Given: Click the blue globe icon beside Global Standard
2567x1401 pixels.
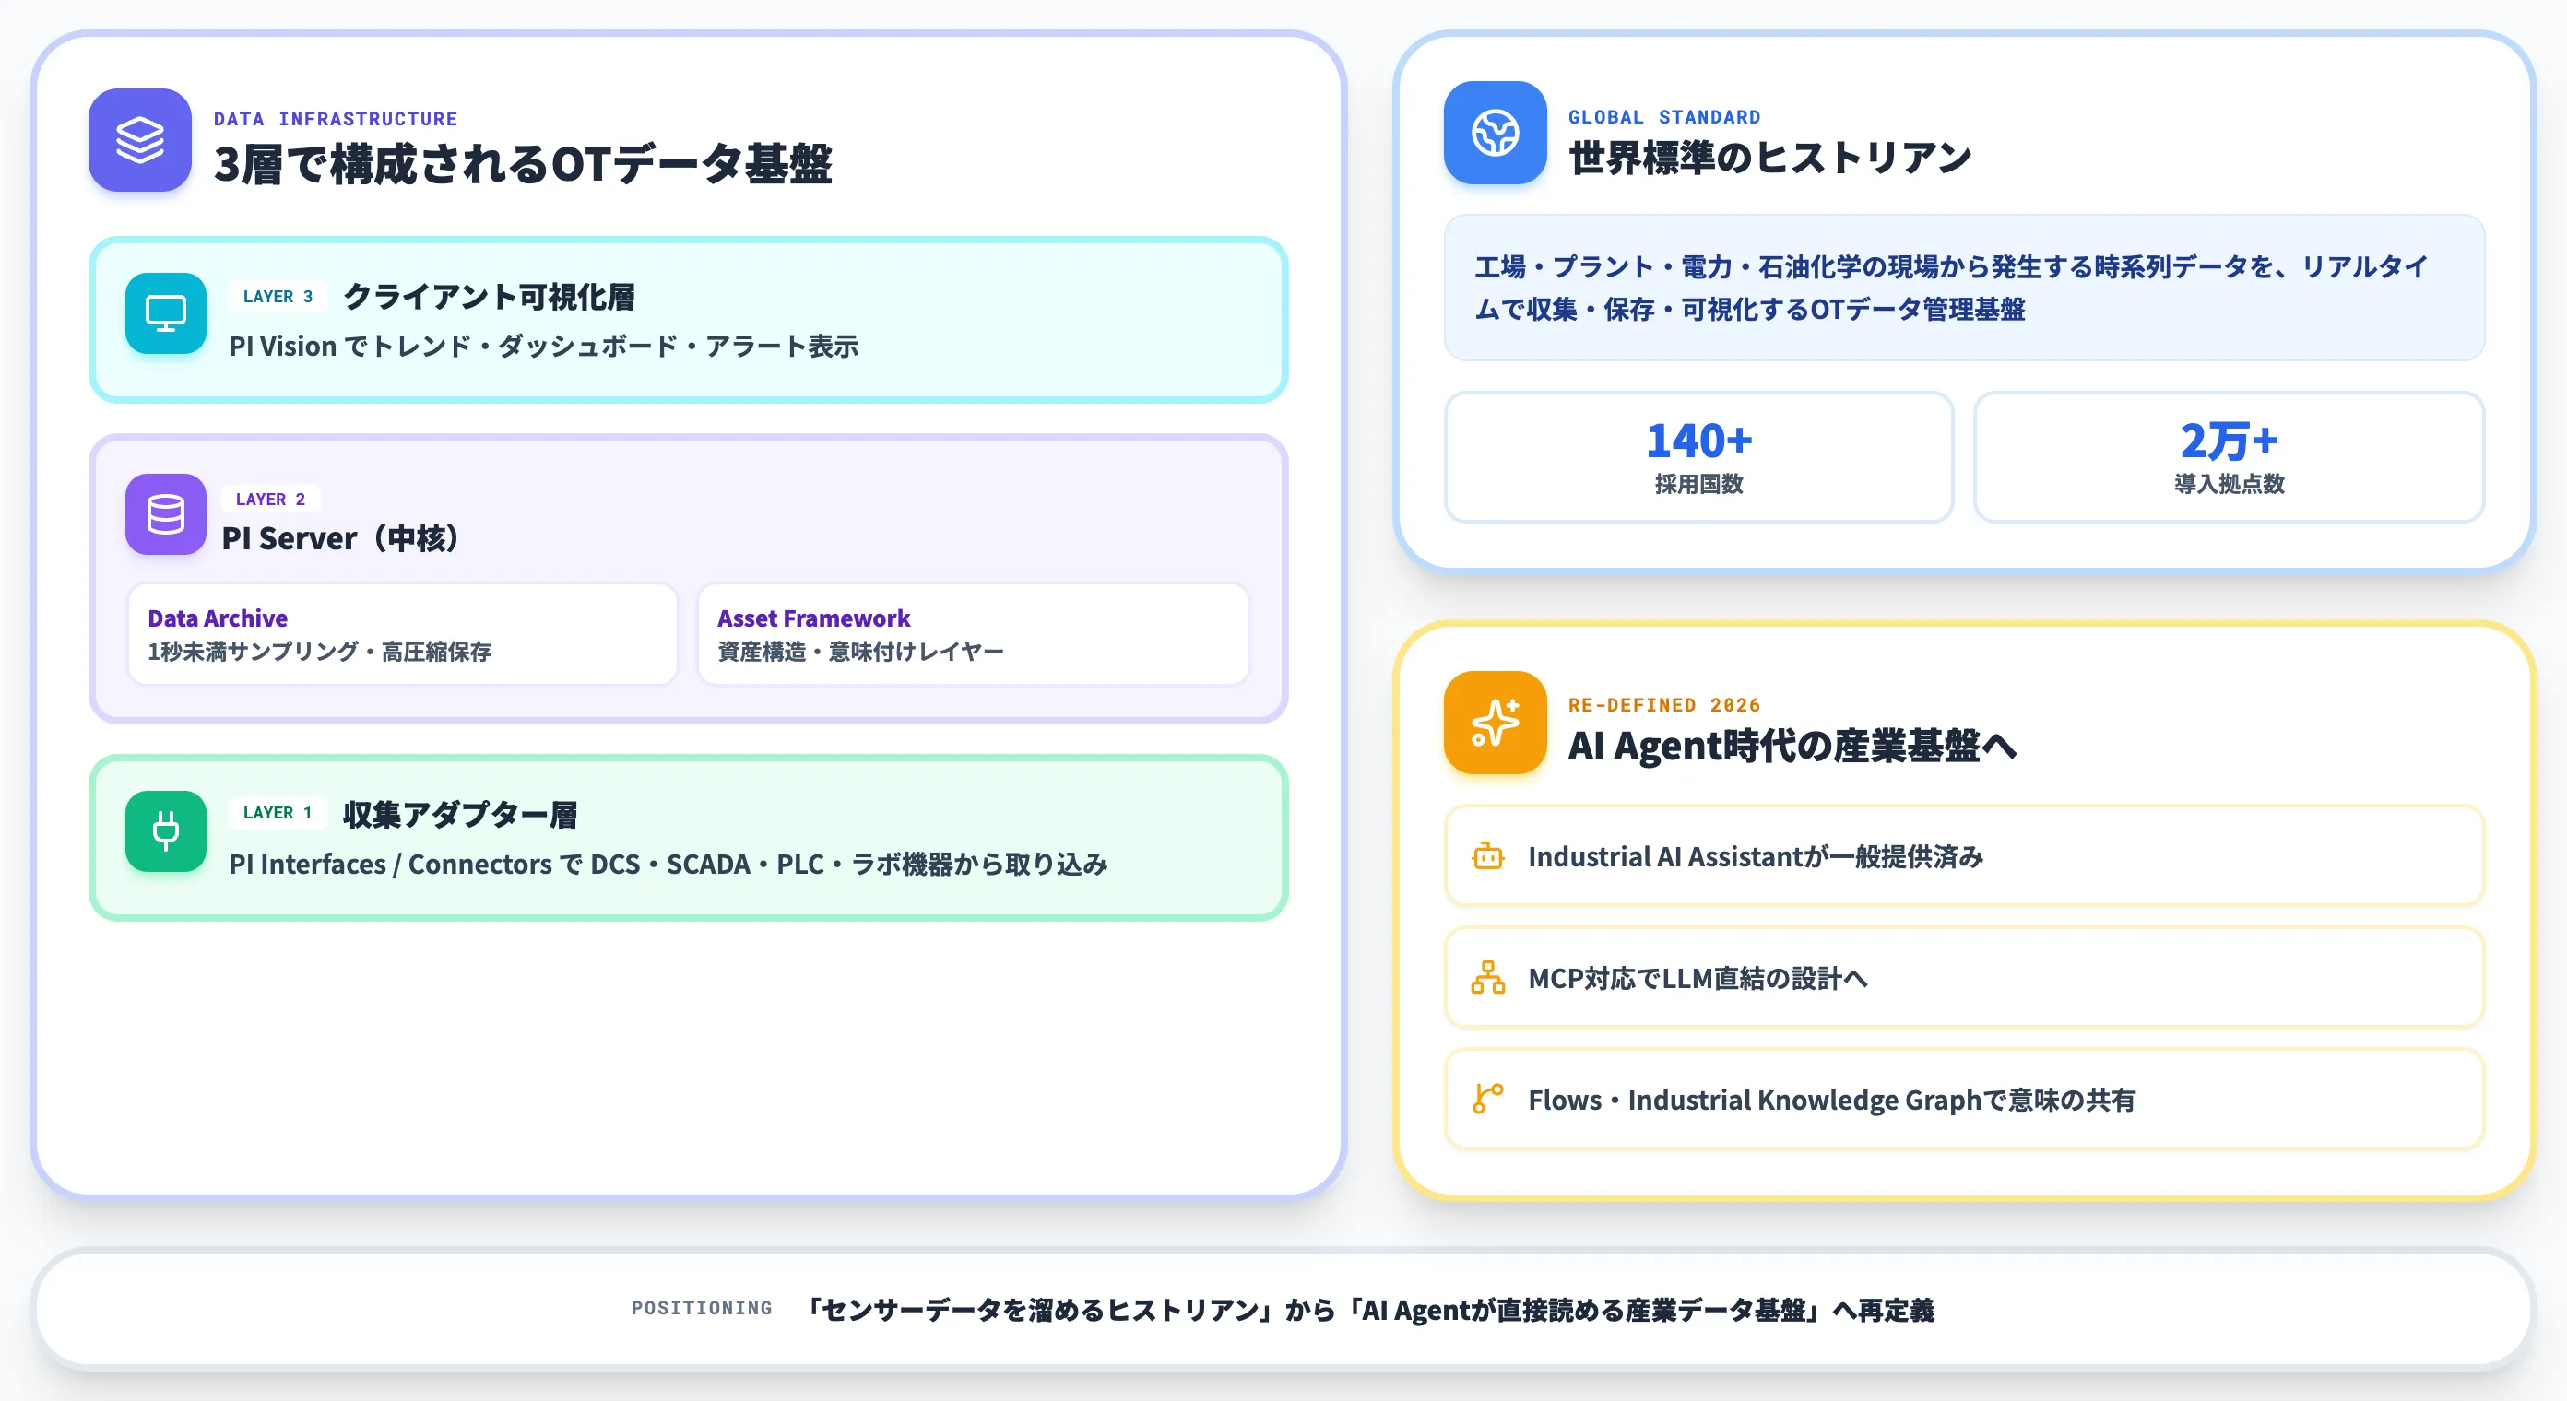Looking at the screenshot, I should point(1495,133).
